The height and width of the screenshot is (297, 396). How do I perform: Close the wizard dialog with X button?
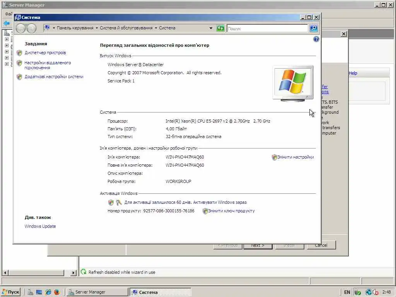coord(344,34)
